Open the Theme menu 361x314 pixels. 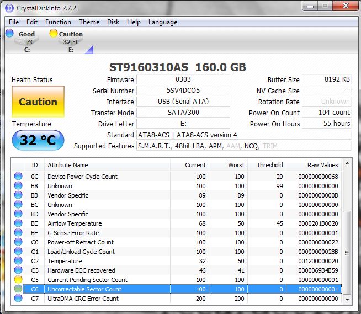89,22
